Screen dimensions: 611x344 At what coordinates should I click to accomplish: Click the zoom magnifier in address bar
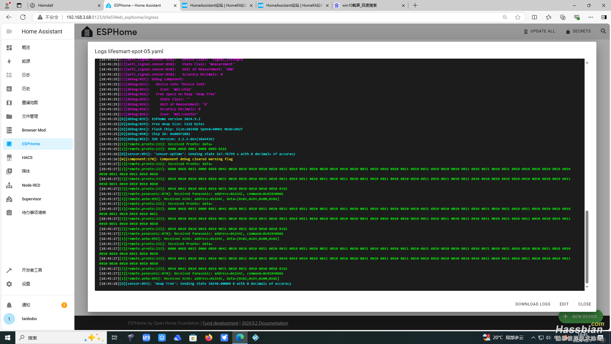505,17
